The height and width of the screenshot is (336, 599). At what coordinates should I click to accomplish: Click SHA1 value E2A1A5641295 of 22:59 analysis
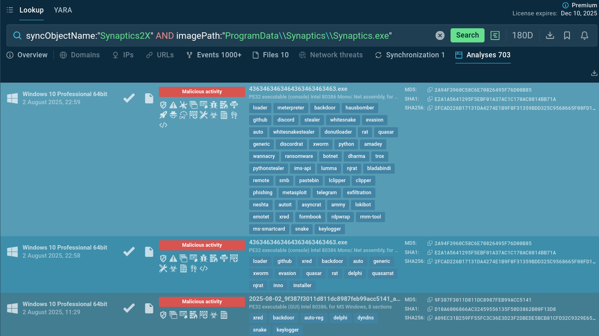point(495,99)
